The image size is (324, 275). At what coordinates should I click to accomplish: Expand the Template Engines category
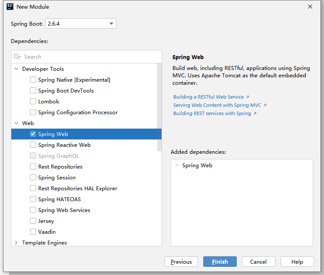coord(17,242)
